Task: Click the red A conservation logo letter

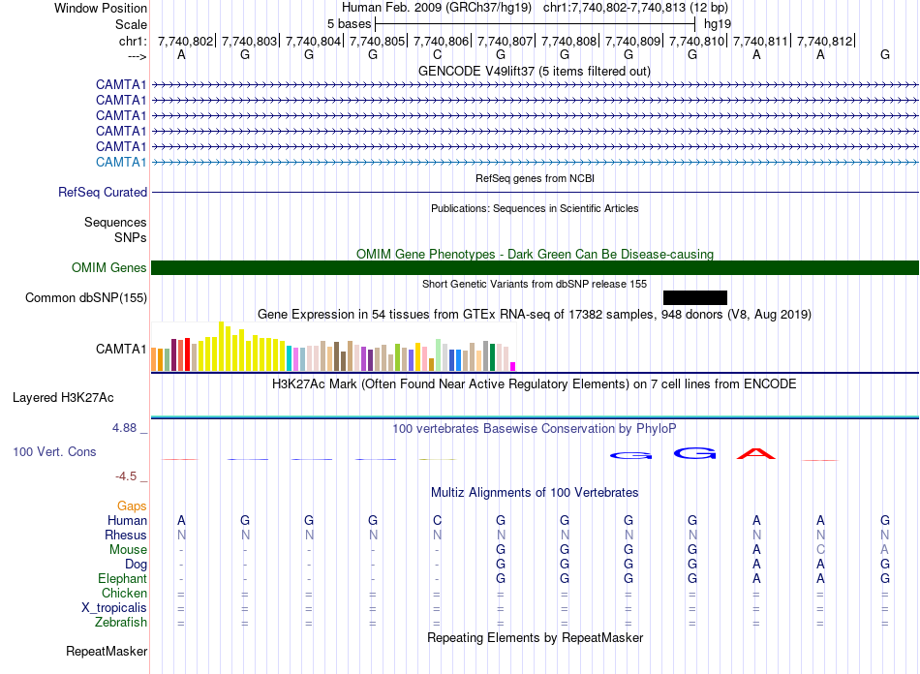Action: (x=756, y=453)
